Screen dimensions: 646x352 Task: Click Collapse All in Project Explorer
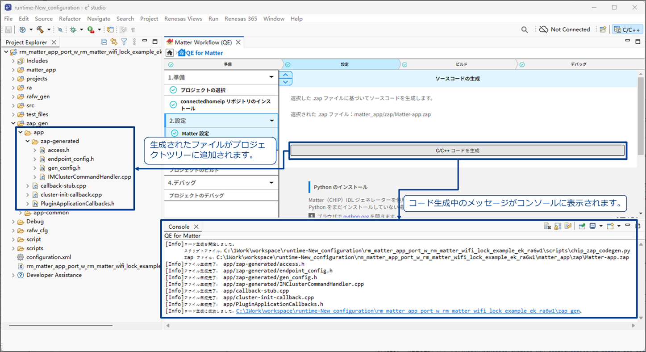[104, 42]
